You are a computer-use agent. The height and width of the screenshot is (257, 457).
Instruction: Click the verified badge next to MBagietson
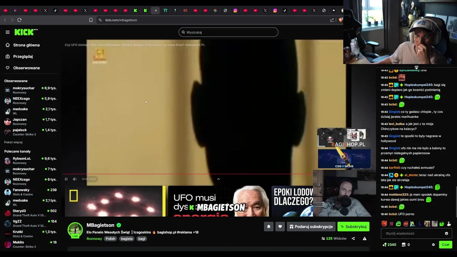click(119, 225)
